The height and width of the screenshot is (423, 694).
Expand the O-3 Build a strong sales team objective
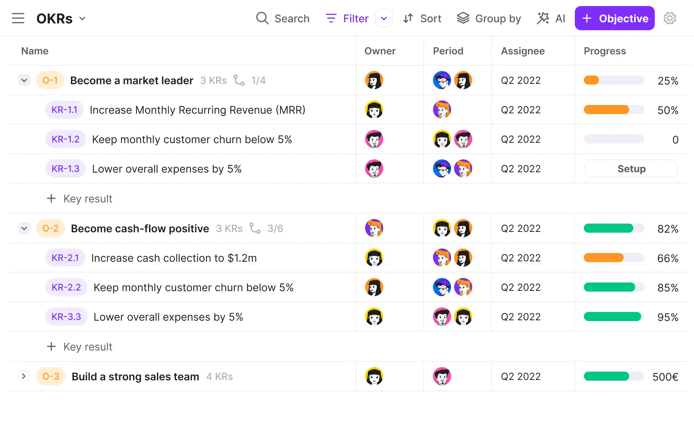[x=24, y=377]
